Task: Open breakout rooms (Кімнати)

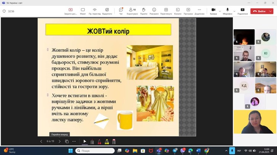Action: tap(178, 11)
